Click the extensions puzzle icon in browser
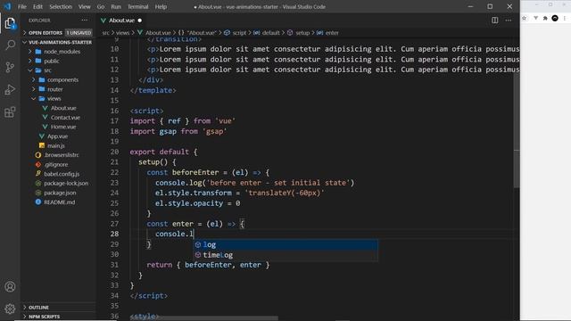Image resolution: width=571 pixels, height=321 pixels. click(545, 18)
